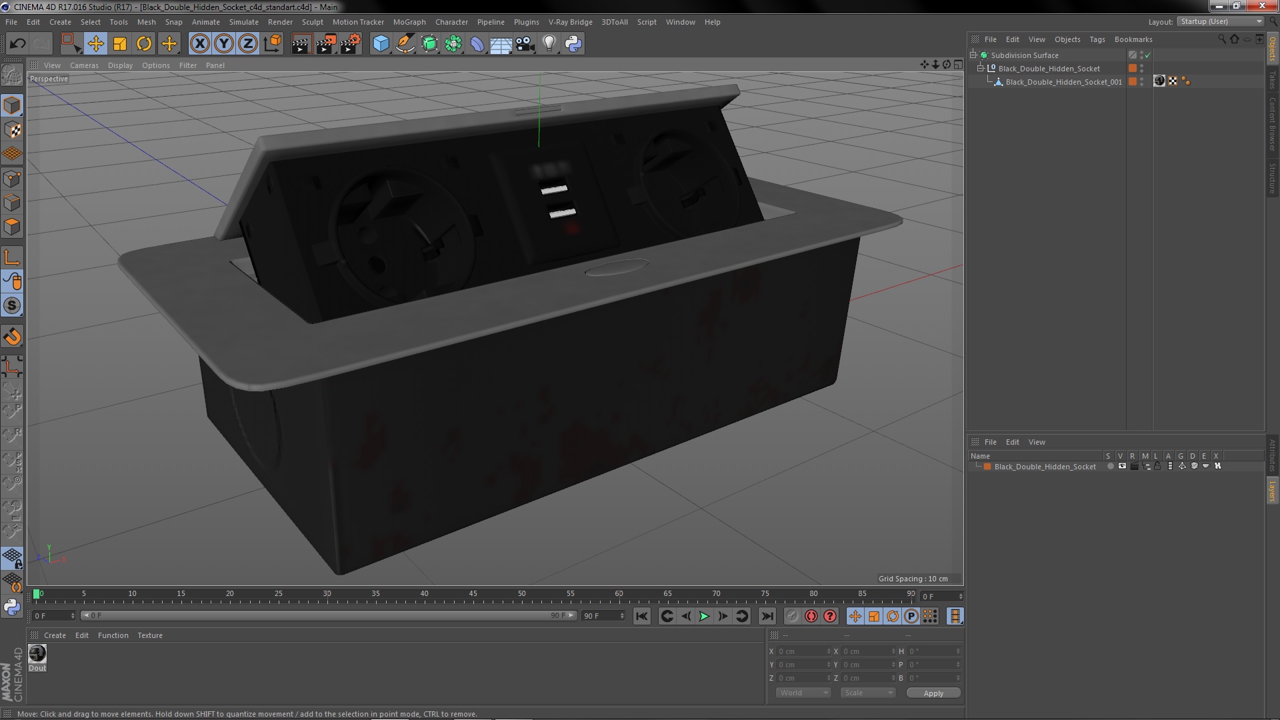Screen dimensions: 1280x720
Task: Select the Move tool in toolbar
Action: 95,44
